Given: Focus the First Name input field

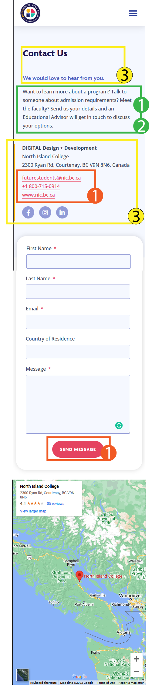Looking at the screenshot, I should [79, 261].
